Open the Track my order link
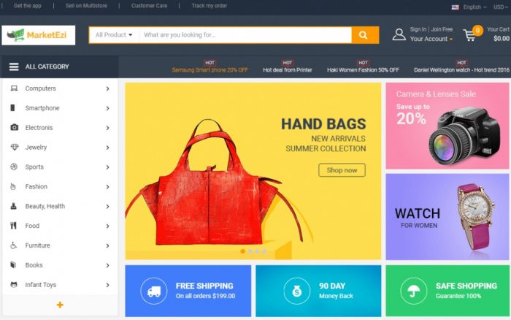 pos(210,6)
